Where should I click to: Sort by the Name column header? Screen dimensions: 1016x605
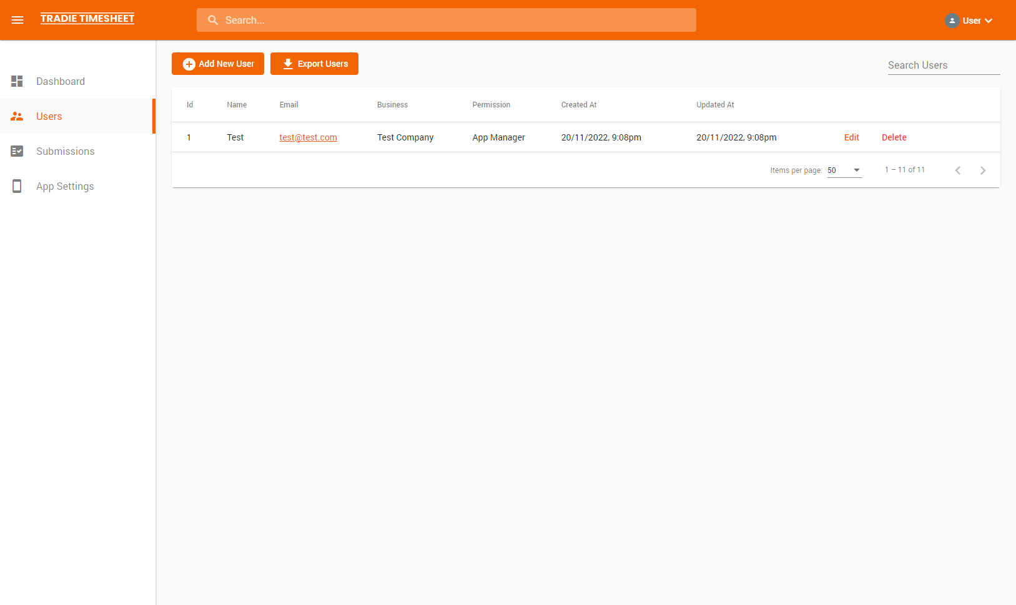click(x=237, y=105)
